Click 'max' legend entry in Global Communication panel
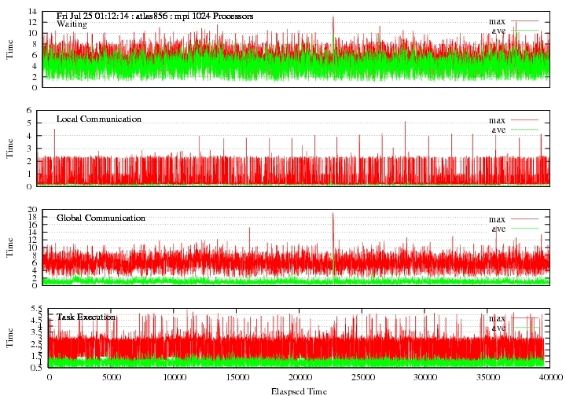This screenshot has width=566, height=396. [x=497, y=219]
